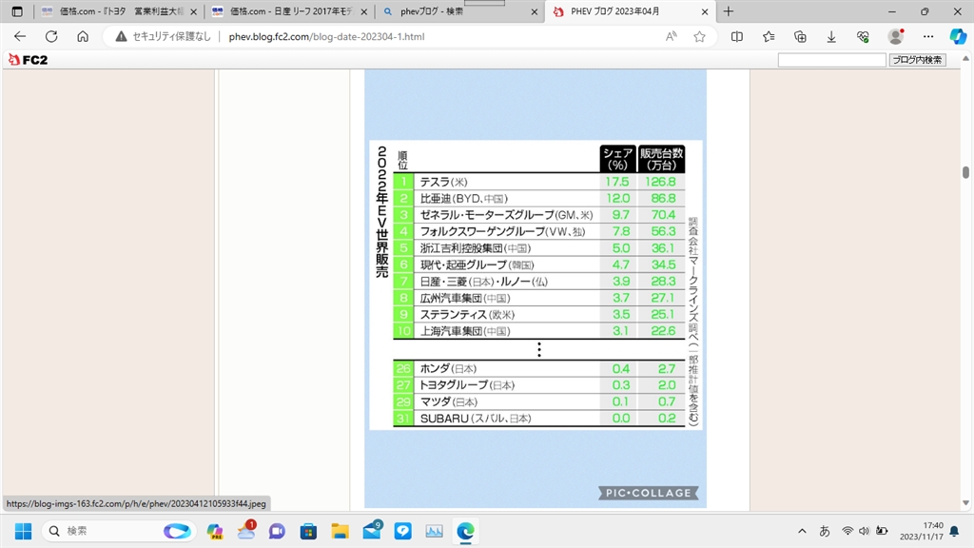View the not-secure site info warning
This screenshot has height=548, width=974.
coord(164,37)
